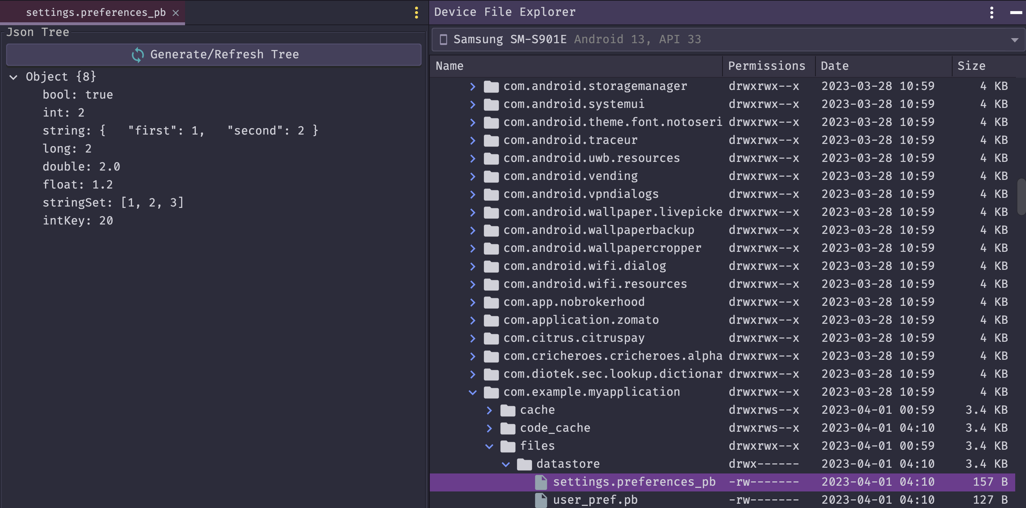This screenshot has width=1026, height=508.
Task: Close the settings.preferences_pb tab
Action: (x=176, y=13)
